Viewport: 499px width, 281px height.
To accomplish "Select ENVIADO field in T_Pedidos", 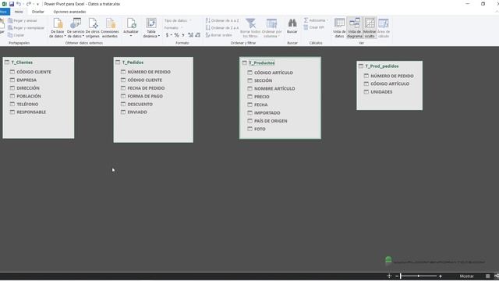I will [x=137, y=112].
